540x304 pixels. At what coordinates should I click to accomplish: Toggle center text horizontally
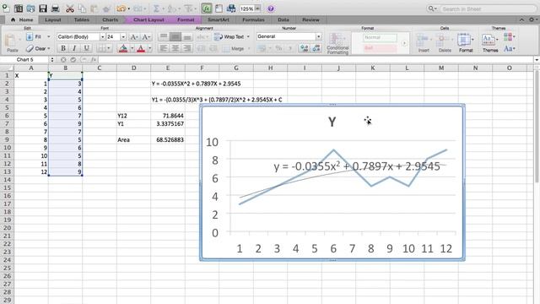(175, 48)
